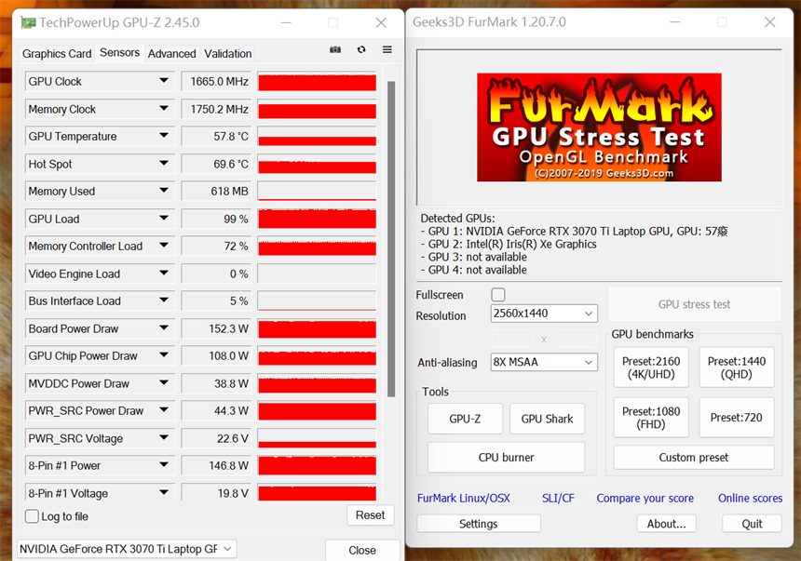Minimize the FurMark window
The image size is (801, 561).
point(675,22)
